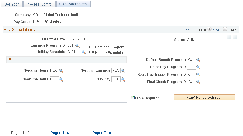Click the Regular Hours input field
Image resolution: width=243 pixels, height=136 pixels.
[54, 70]
